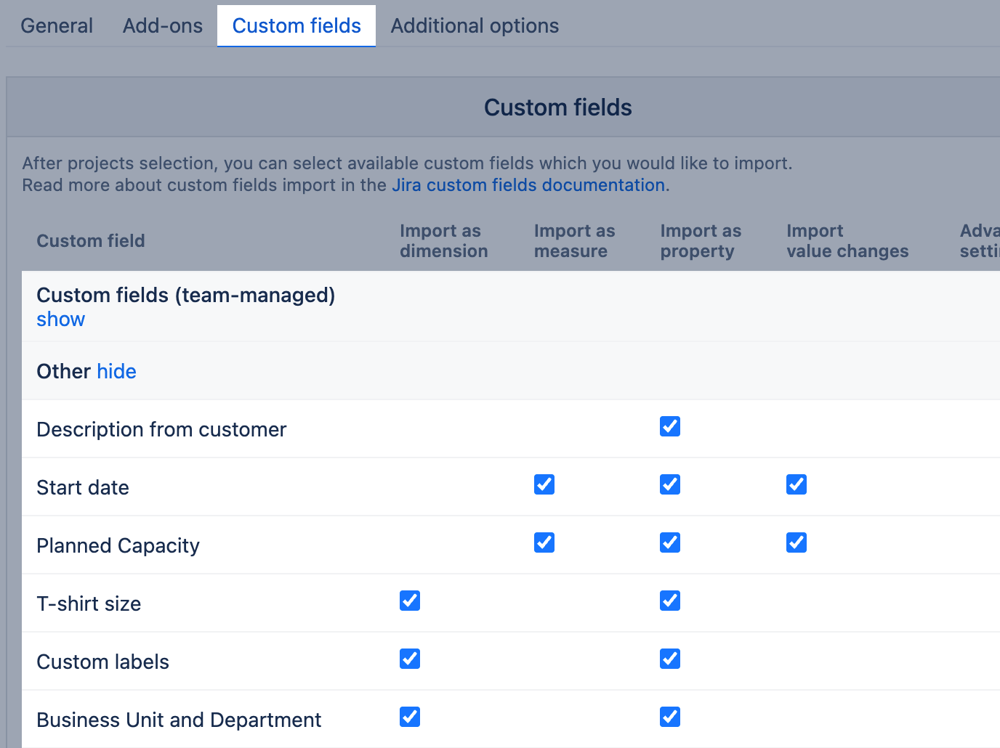Screen dimensions: 1000x748
Task: Disable Start date import value changes
Action: [x=797, y=484]
